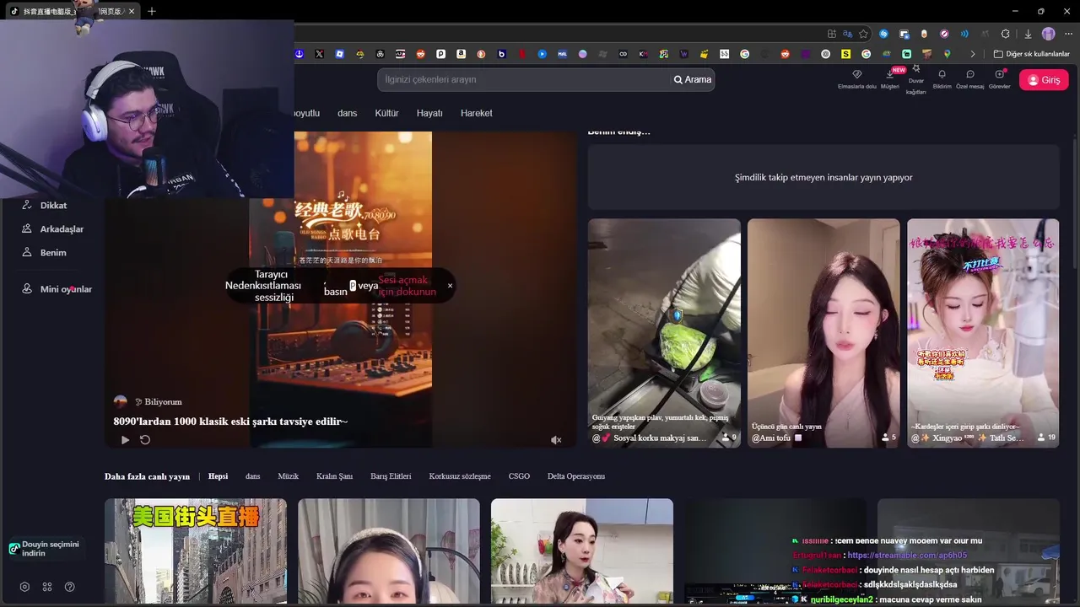Screen dimensions: 1080x607
Task: Open the X (Twitter) bookmark icon
Action: tap(319, 54)
